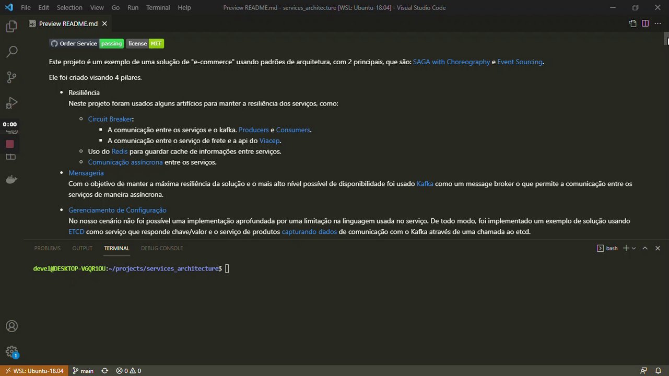Click the bash terminal name label

[612, 248]
